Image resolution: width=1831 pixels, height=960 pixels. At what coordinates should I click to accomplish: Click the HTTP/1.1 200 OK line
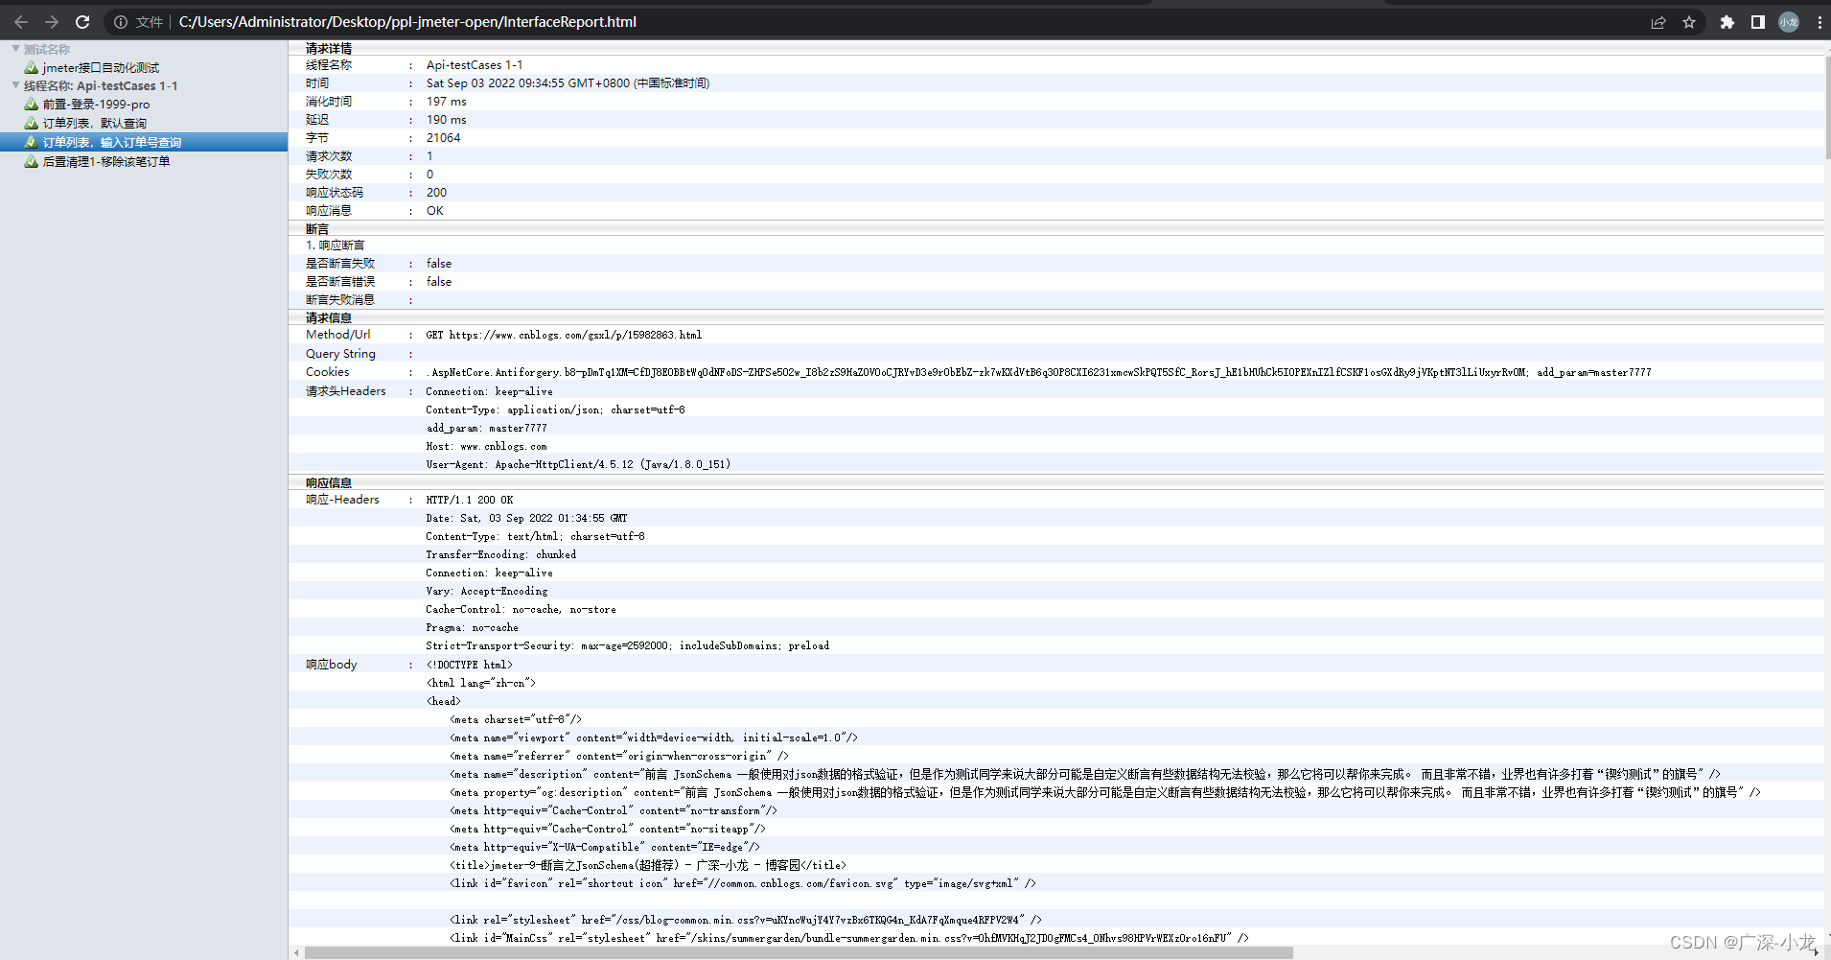tap(470, 500)
